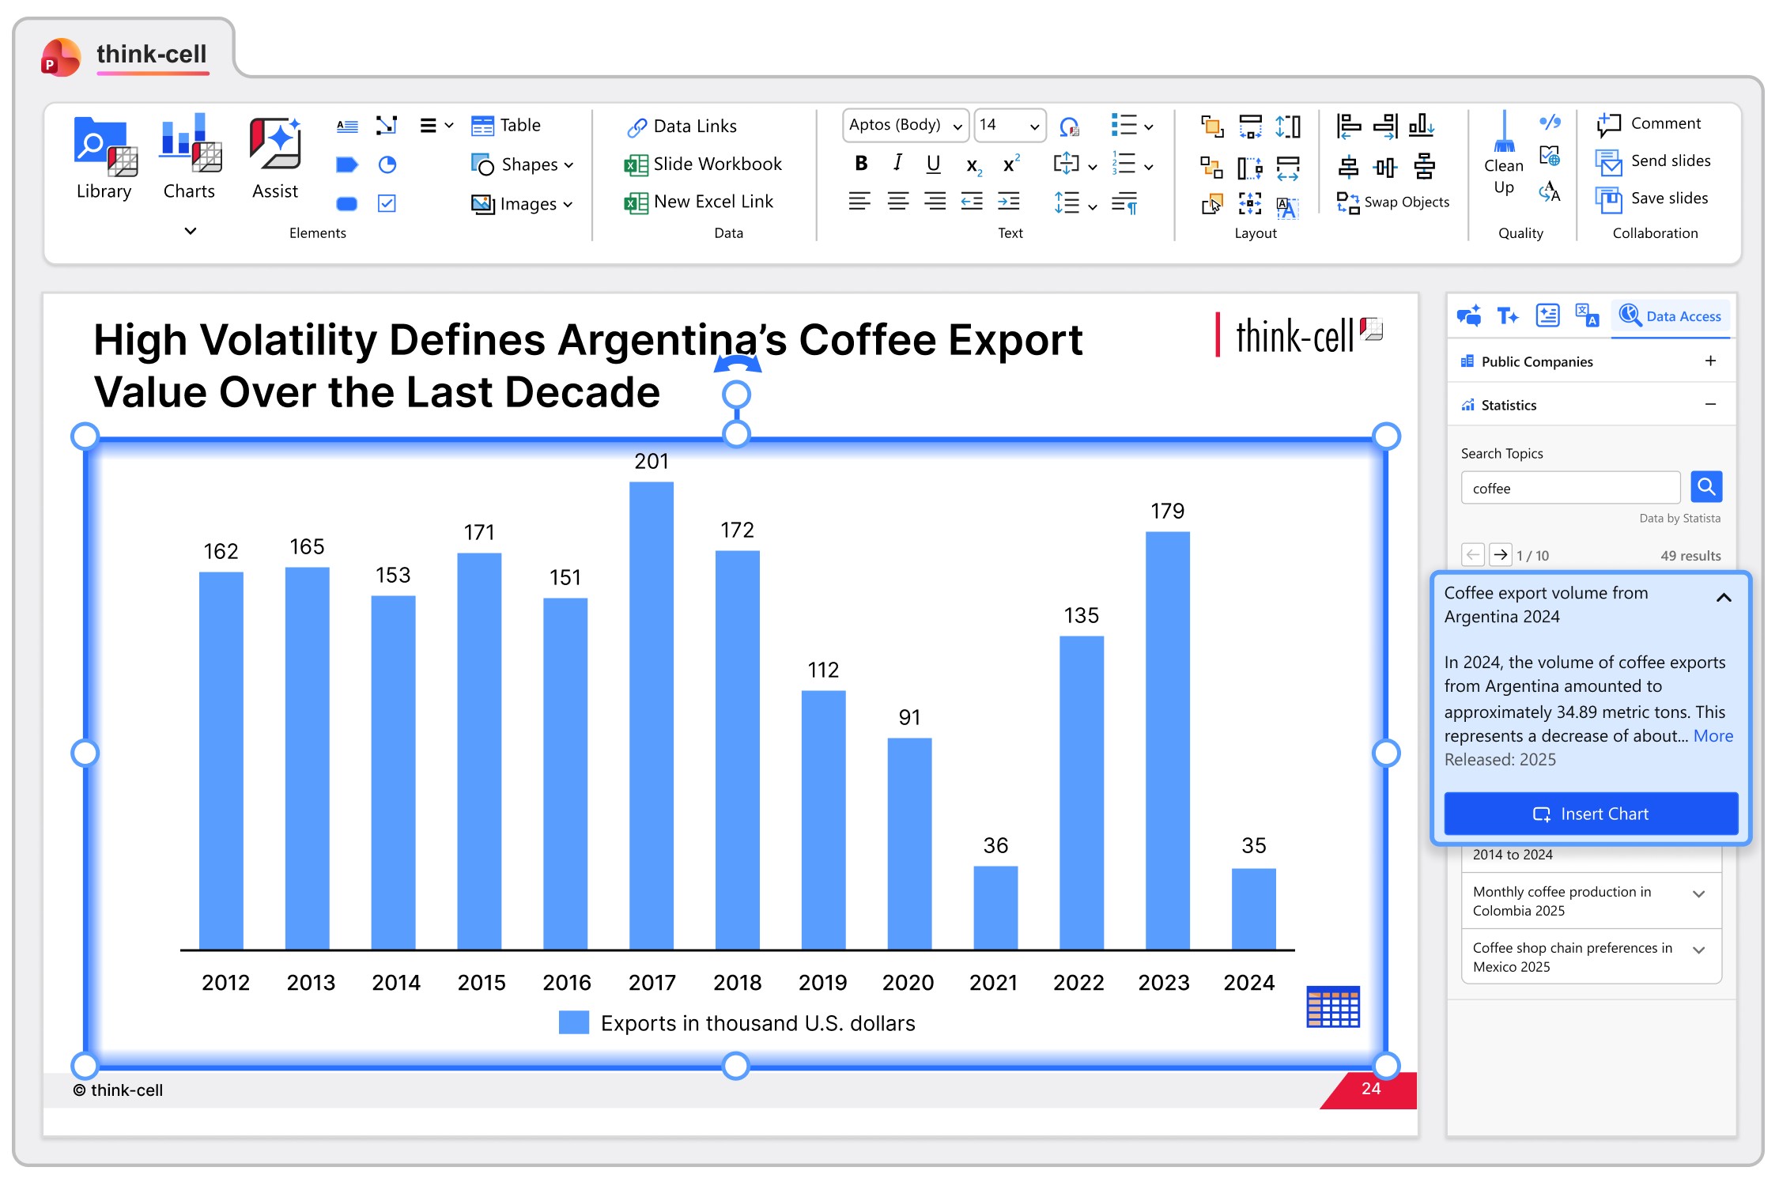Expand the Public Companies section

[x=1710, y=361]
